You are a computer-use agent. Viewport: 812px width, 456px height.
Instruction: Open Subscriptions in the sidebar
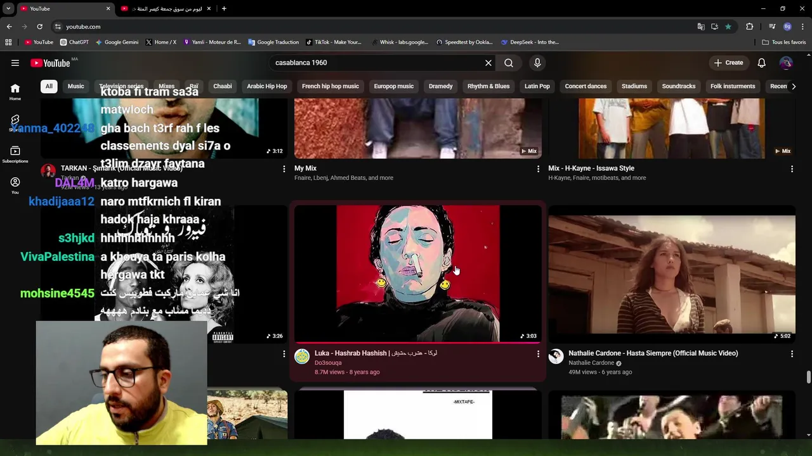coord(15,155)
